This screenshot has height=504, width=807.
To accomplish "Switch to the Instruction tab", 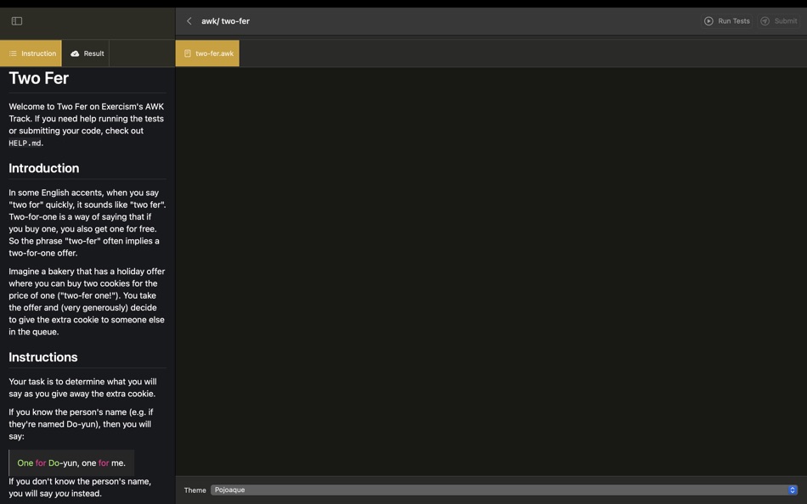I will click(31, 53).
